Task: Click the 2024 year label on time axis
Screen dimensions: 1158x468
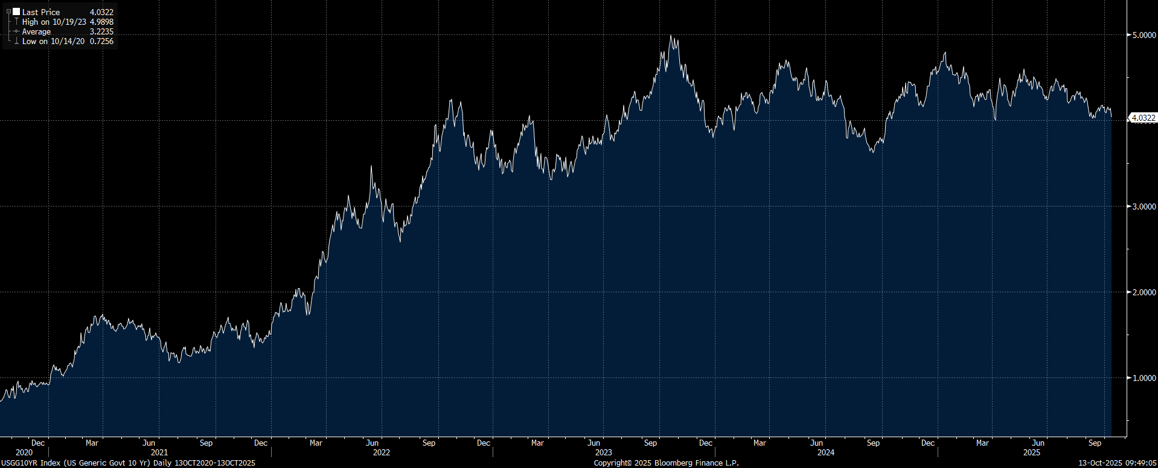Action: [826, 452]
